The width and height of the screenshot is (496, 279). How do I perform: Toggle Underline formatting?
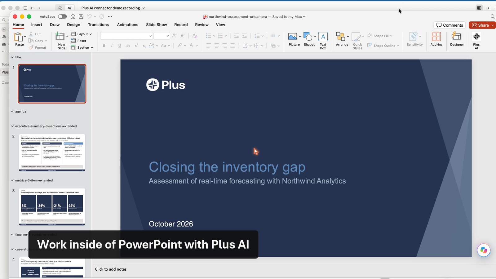(120, 46)
